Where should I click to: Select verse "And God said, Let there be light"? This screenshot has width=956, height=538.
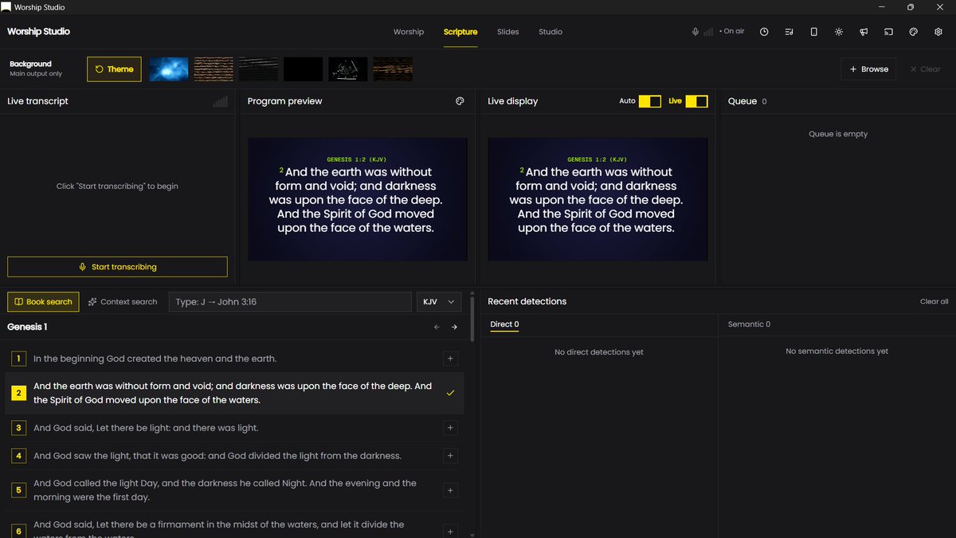point(234,428)
